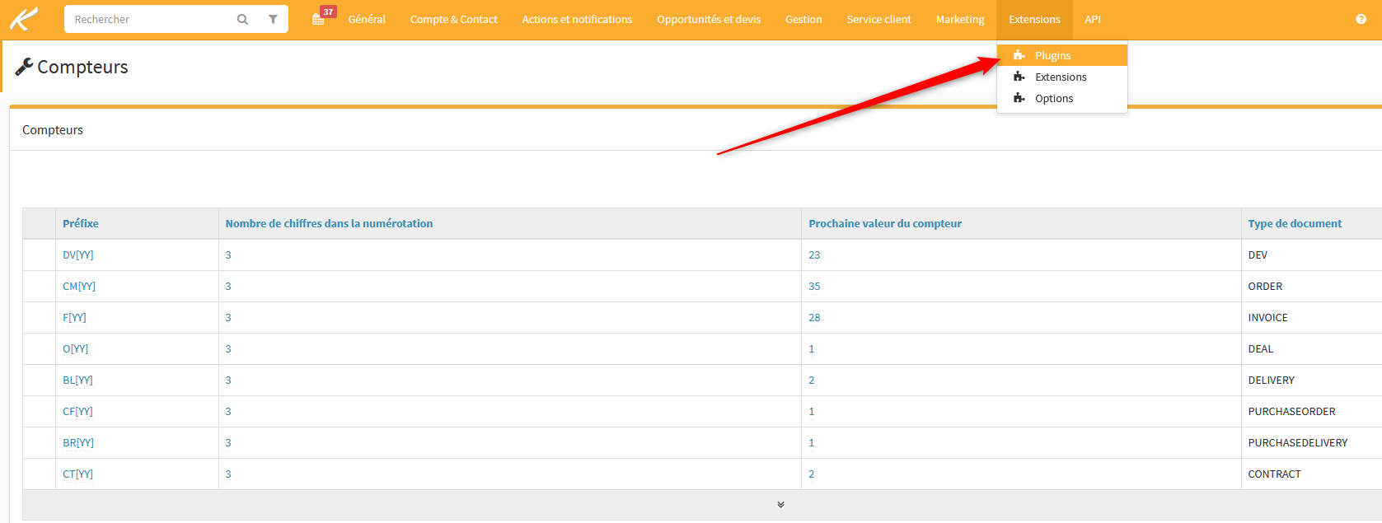Edit prefix F[YY]
Image resolution: width=1382 pixels, height=523 pixels.
tap(74, 317)
